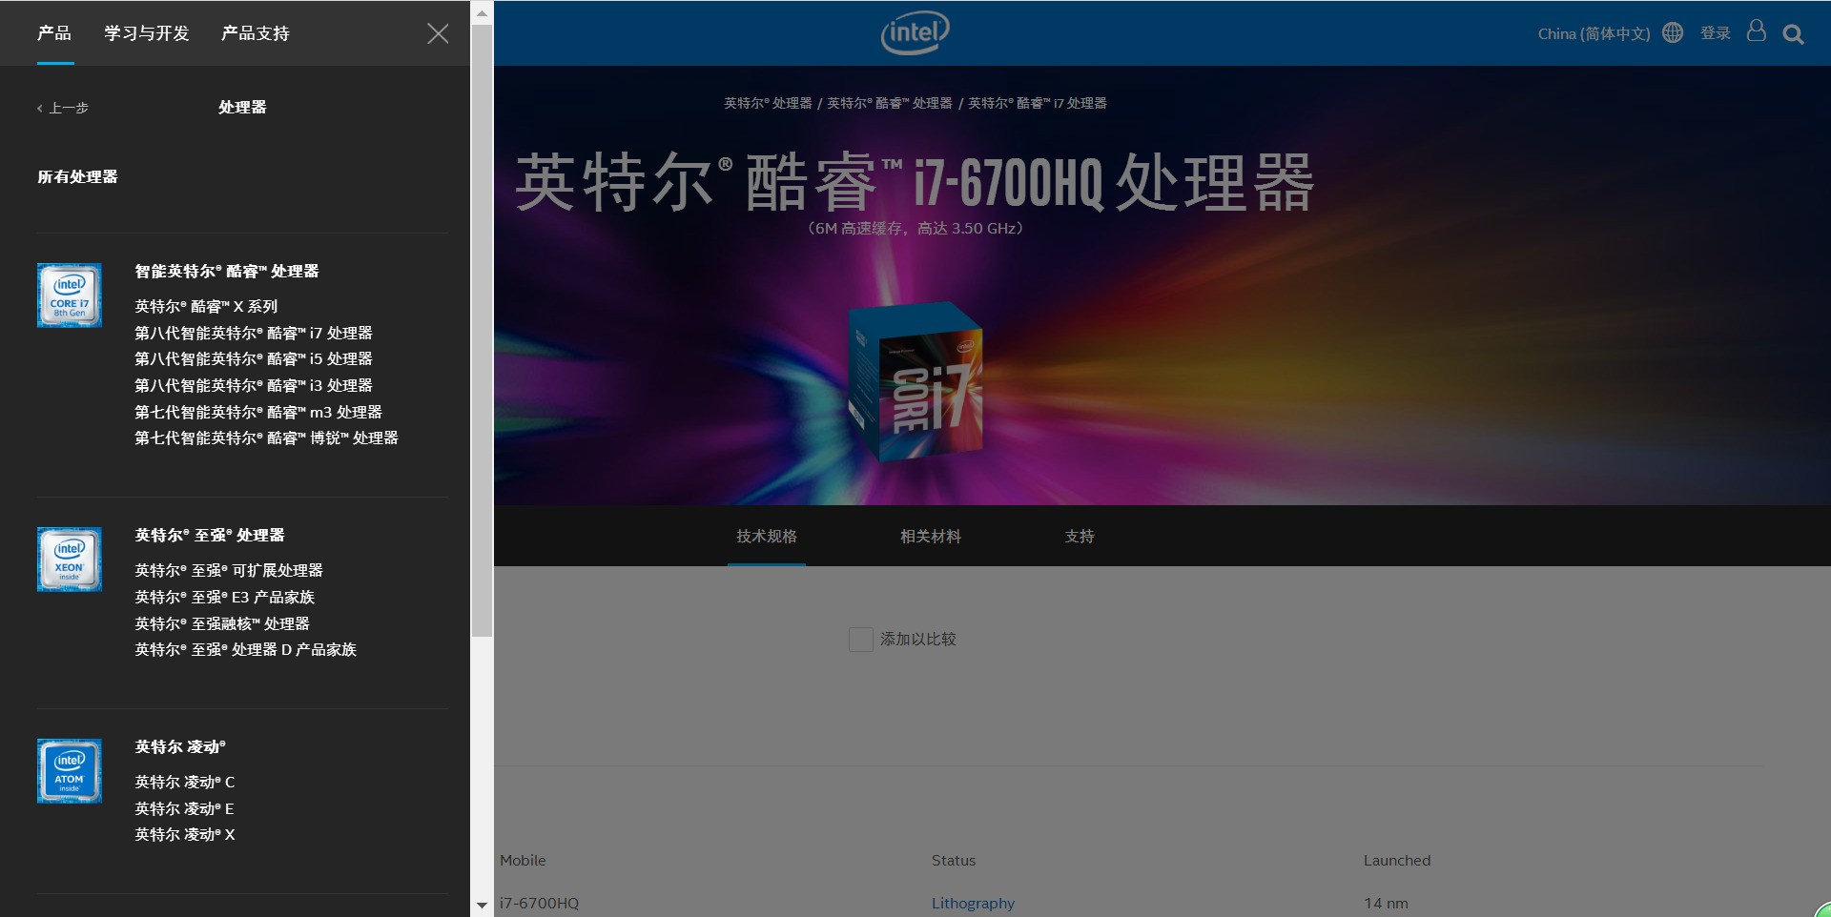Click the Core i7 box product image
The width and height of the screenshot is (1831, 917).
point(915,382)
